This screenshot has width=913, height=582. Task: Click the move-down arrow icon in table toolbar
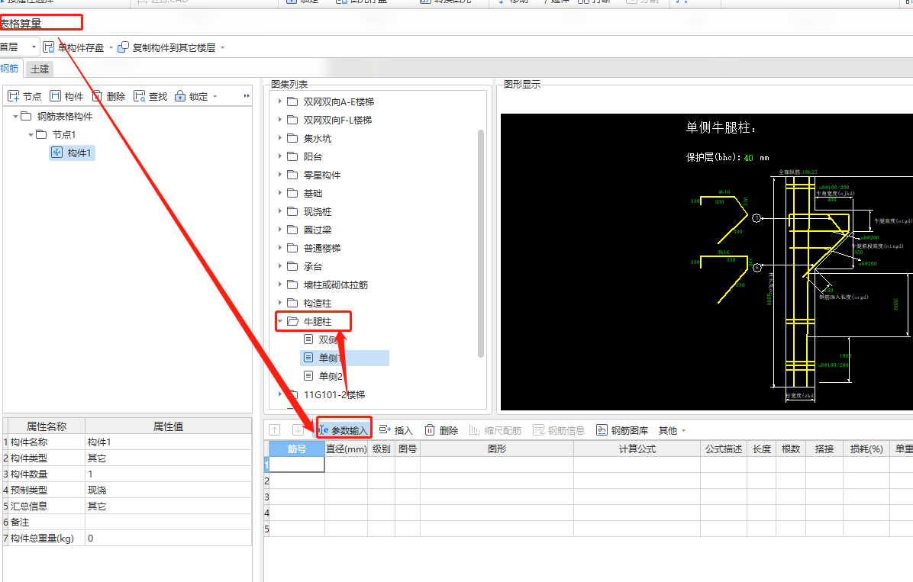[x=298, y=430]
